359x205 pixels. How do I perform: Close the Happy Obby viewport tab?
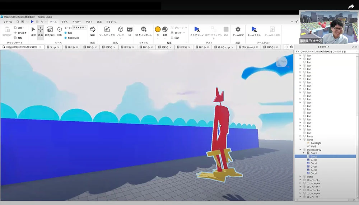(x=40, y=47)
